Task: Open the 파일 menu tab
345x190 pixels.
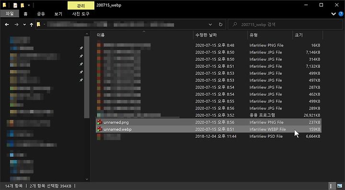Action: 10,13
